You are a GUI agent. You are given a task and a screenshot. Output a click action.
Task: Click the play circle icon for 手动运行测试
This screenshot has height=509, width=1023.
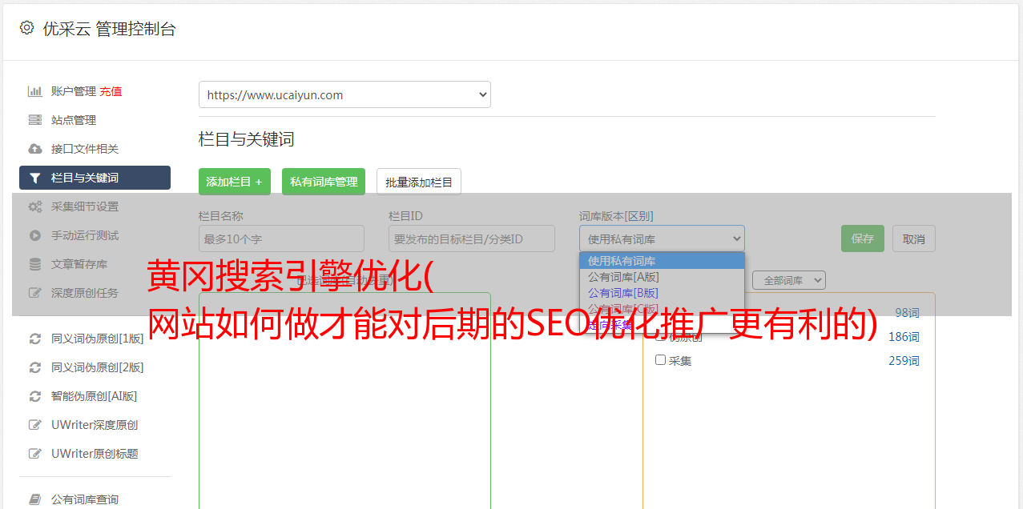[34, 235]
